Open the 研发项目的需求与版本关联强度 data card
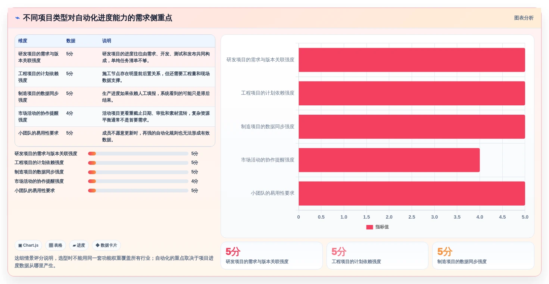Image resolution: width=549 pixels, height=284 pixels. [x=272, y=256]
